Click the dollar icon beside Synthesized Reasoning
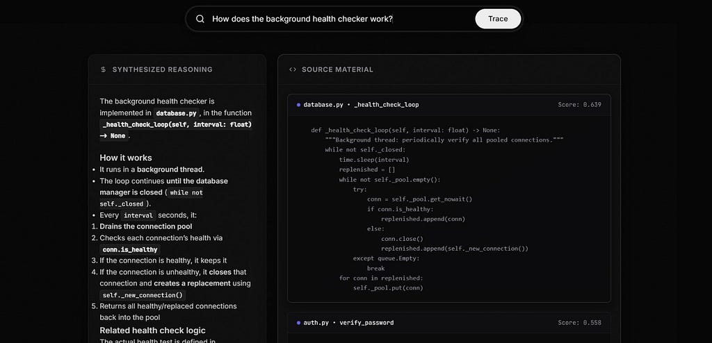712x343 pixels. coord(104,69)
